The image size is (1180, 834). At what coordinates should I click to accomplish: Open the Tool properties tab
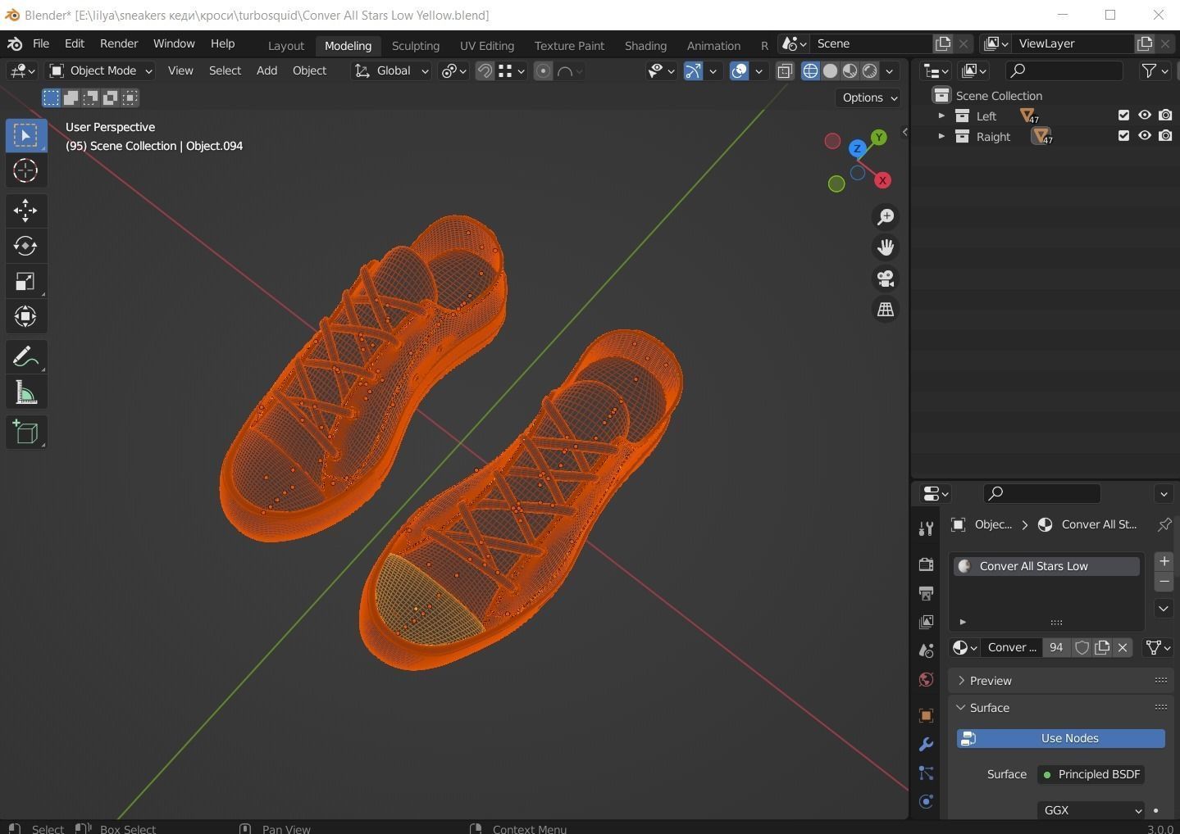click(x=926, y=528)
